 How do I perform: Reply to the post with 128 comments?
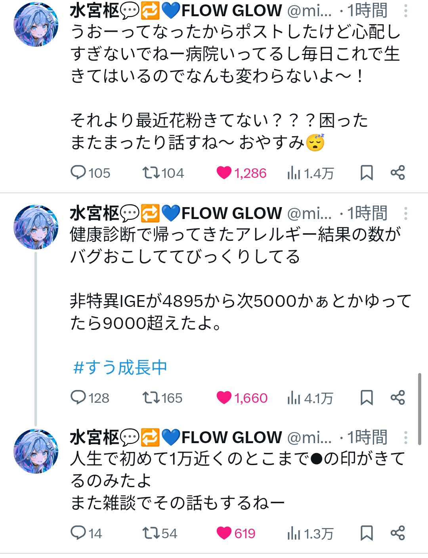click(x=90, y=398)
